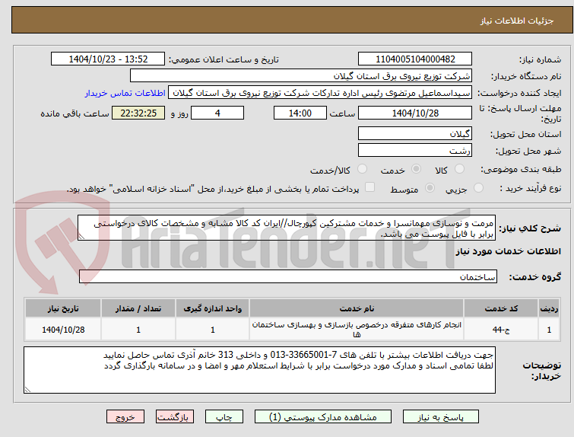
Task: Click the خروج exit button
Action: pyautogui.click(x=125, y=417)
